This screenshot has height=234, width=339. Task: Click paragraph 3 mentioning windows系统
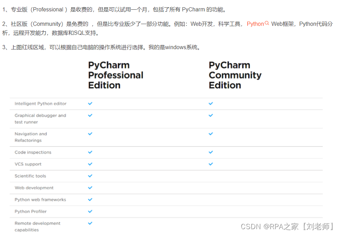[101, 47]
